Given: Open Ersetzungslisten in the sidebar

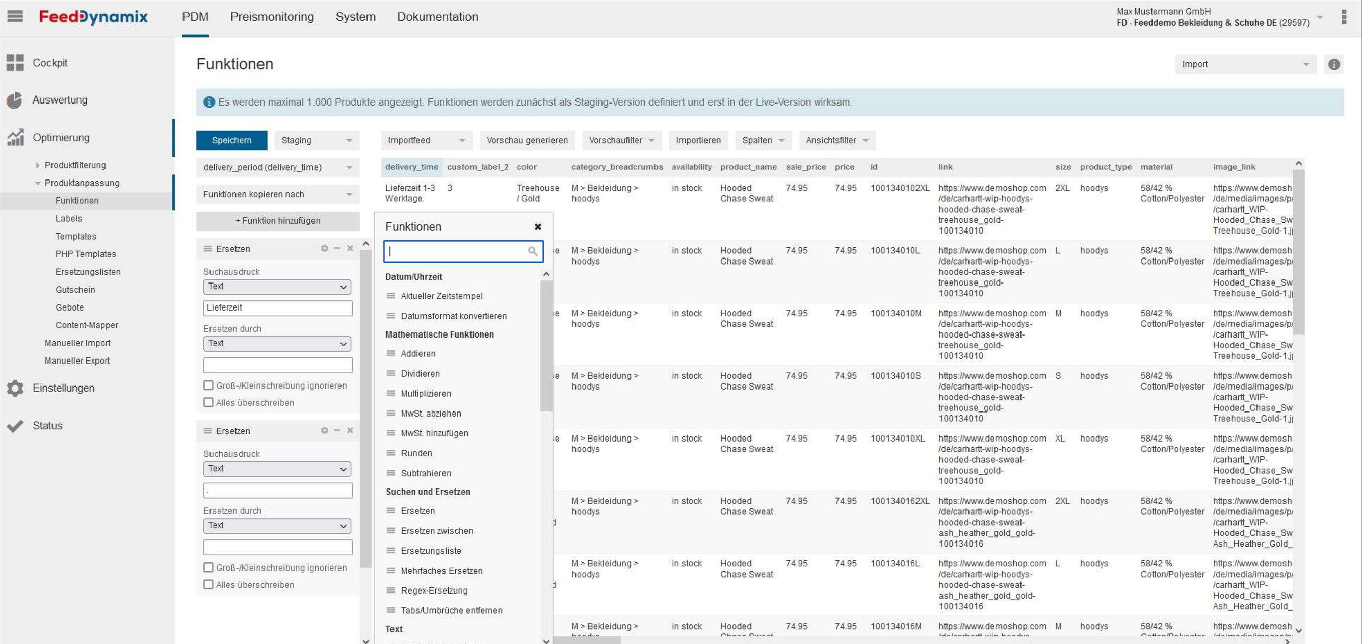Looking at the screenshot, I should [x=88, y=272].
